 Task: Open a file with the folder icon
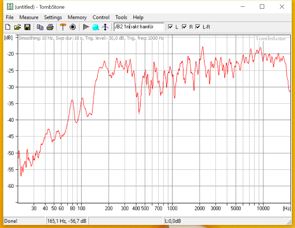point(17,27)
